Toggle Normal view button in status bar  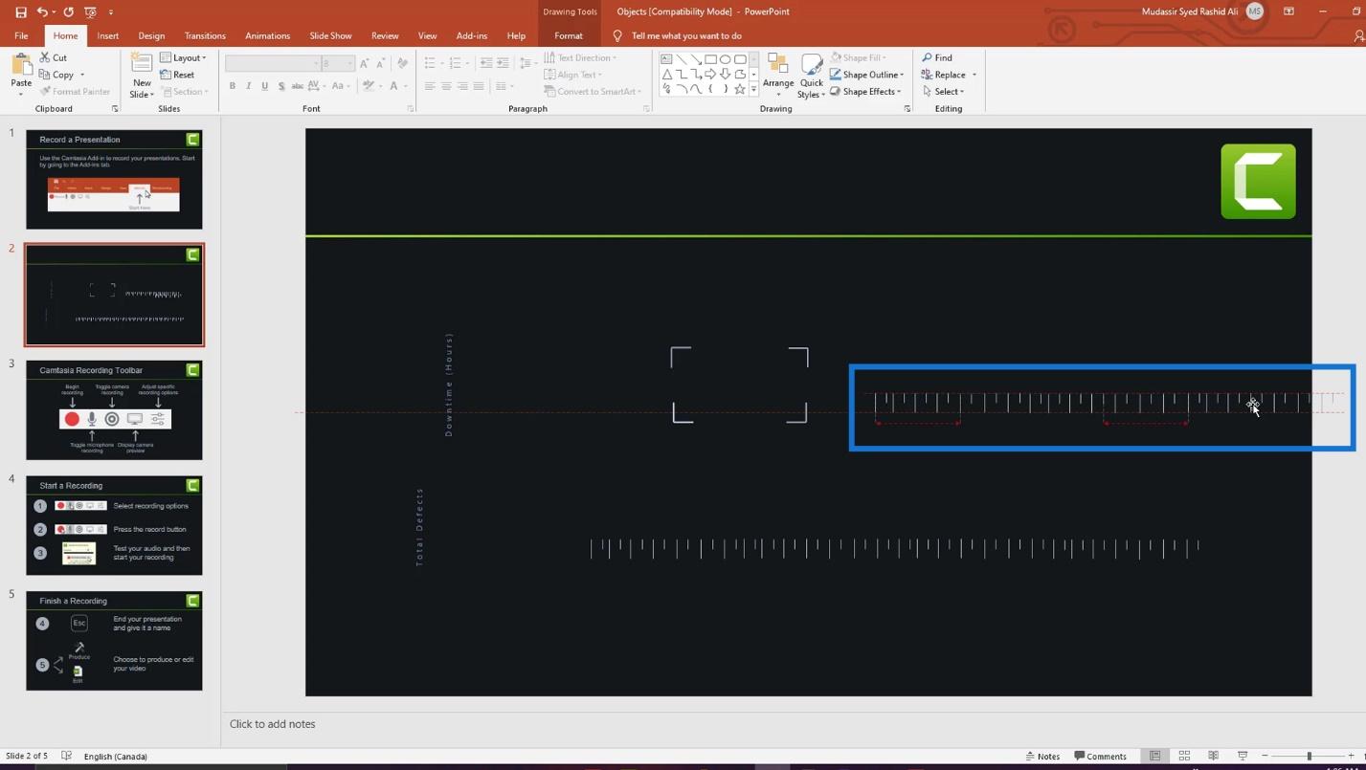point(1154,756)
